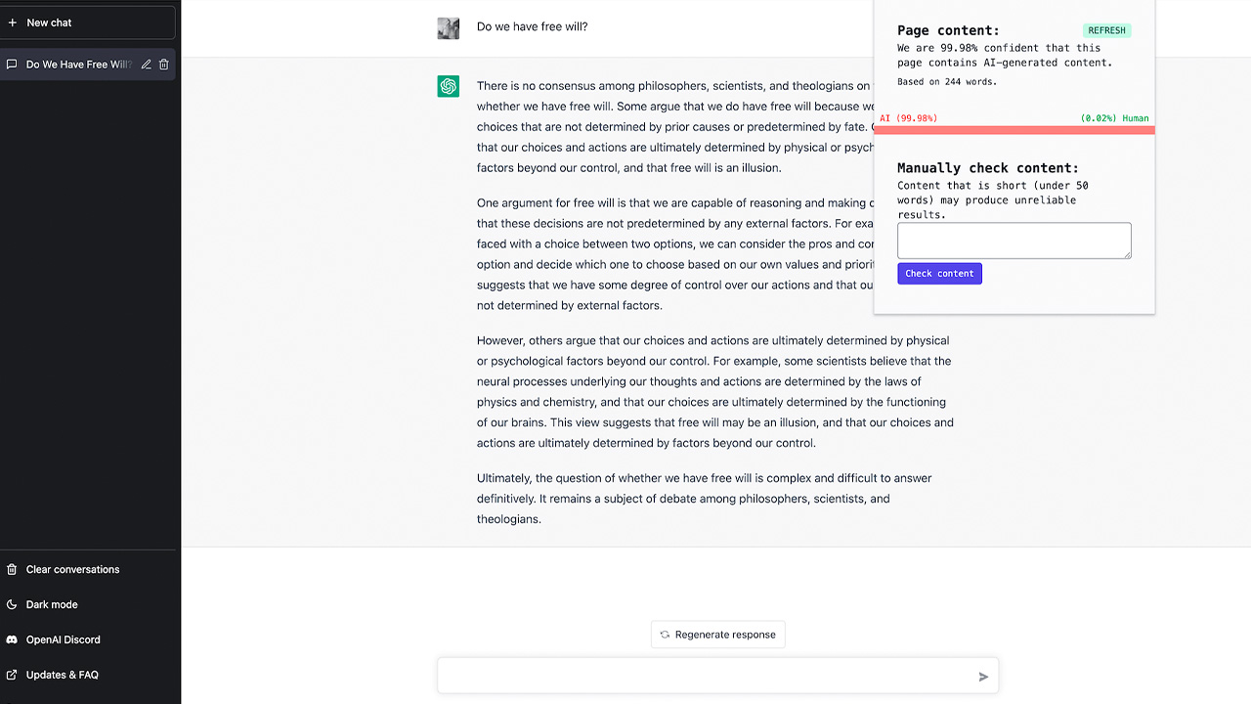Click the plus icon beside New chat
1251x704 pixels.
pos(13,22)
